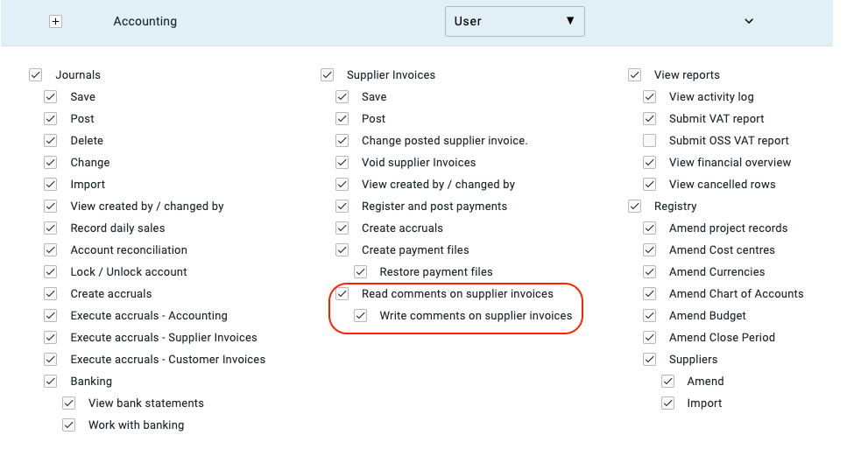Click the Accounting section label
The image size is (861, 449).
tap(145, 21)
